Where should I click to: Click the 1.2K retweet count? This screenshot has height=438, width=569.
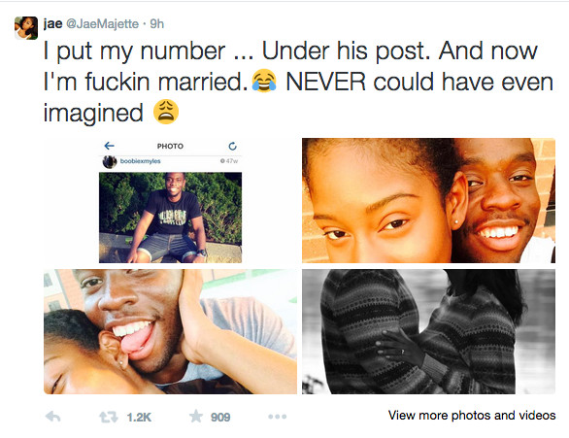(139, 418)
